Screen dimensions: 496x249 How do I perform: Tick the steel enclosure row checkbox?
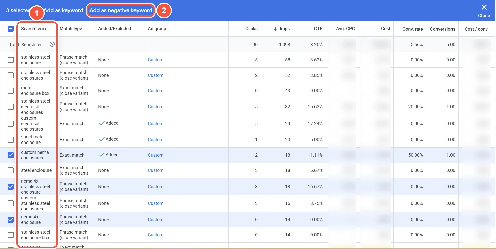coord(11,170)
